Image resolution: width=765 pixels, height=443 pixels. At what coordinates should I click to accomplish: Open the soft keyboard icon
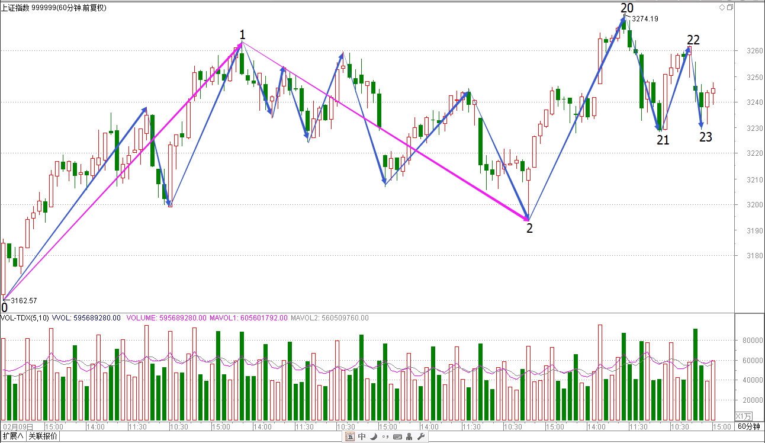(397, 437)
